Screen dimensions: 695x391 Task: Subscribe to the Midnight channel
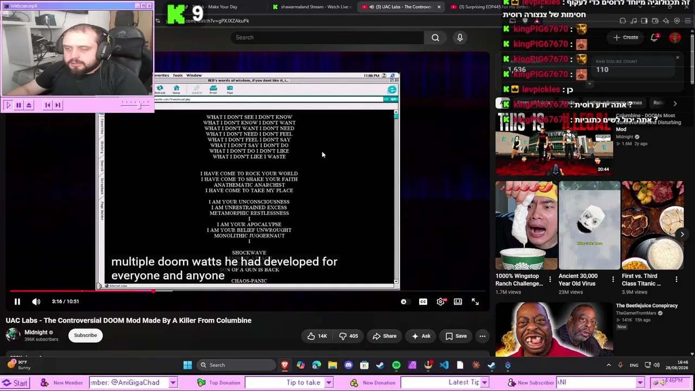point(85,335)
